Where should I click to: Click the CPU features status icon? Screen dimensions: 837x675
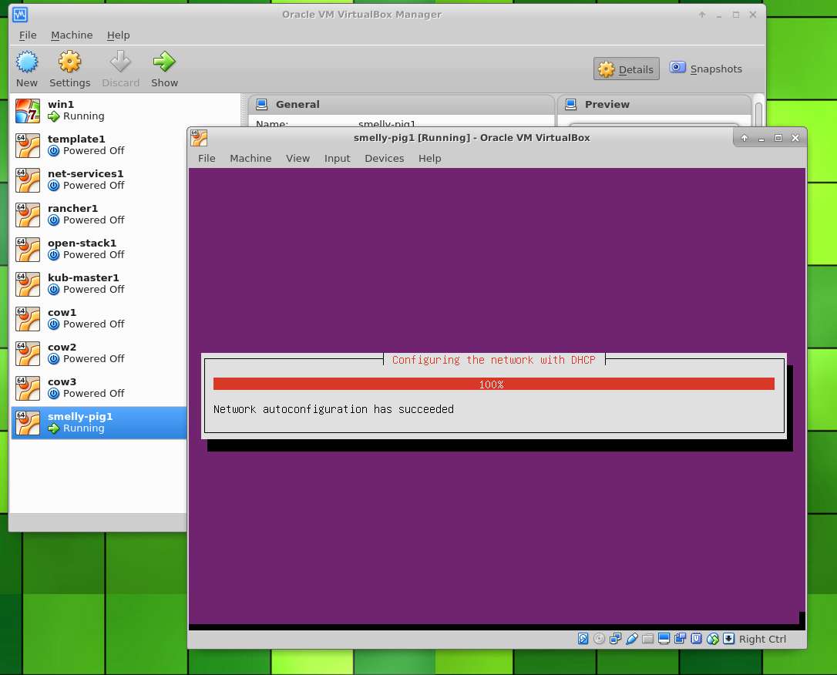pos(696,639)
